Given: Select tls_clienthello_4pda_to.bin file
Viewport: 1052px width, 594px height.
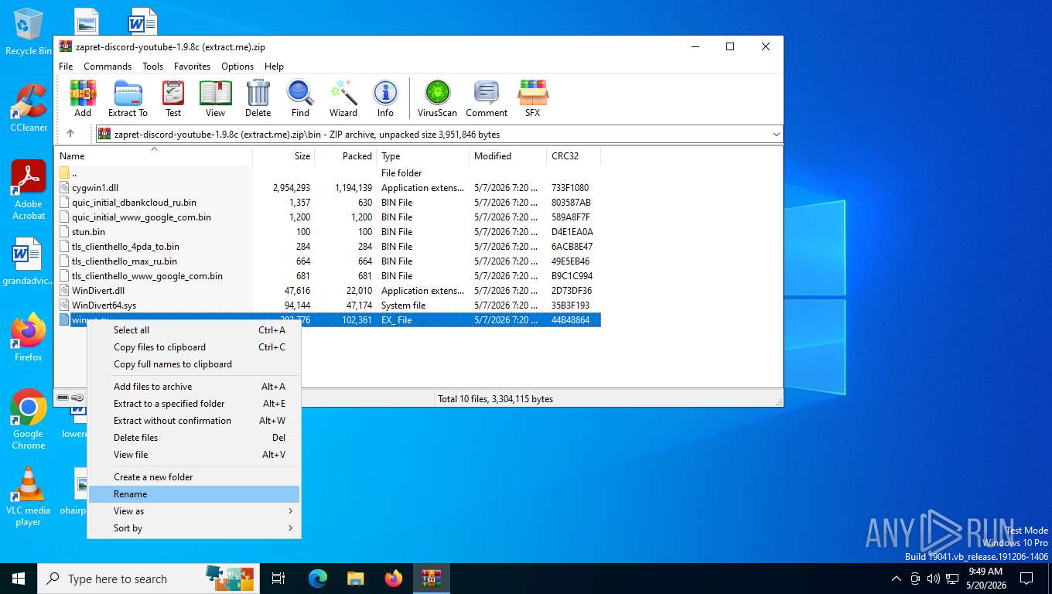Looking at the screenshot, I should pos(125,247).
